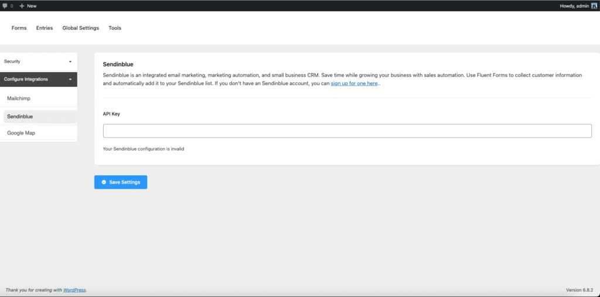Click the API Key input field
600x297 pixels.
[x=347, y=131]
